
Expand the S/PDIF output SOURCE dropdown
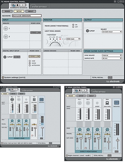[112, 32]
